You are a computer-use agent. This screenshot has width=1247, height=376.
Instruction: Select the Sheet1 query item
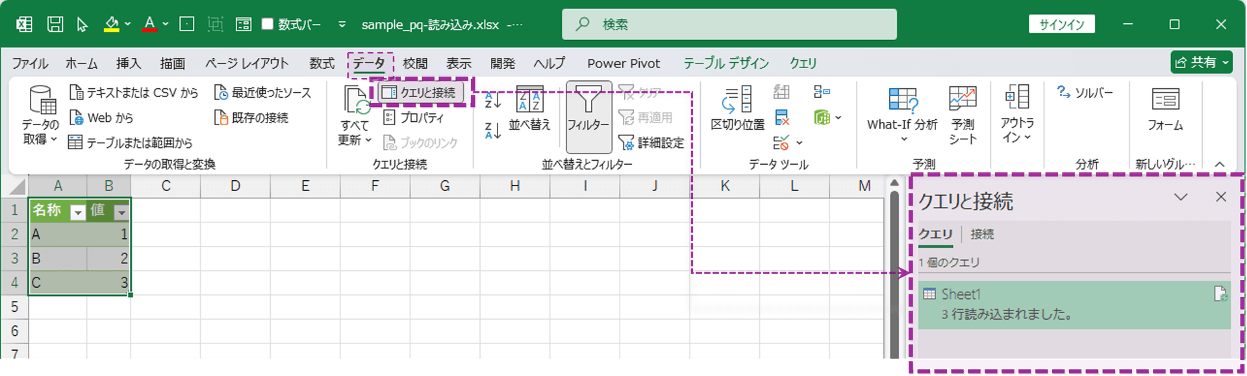point(1074,304)
